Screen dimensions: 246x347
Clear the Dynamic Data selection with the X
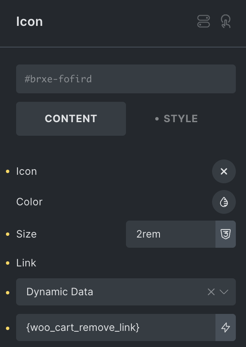click(x=211, y=292)
